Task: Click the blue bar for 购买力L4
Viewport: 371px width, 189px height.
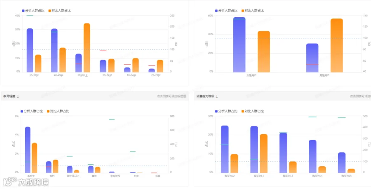Action: (x=312, y=156)
